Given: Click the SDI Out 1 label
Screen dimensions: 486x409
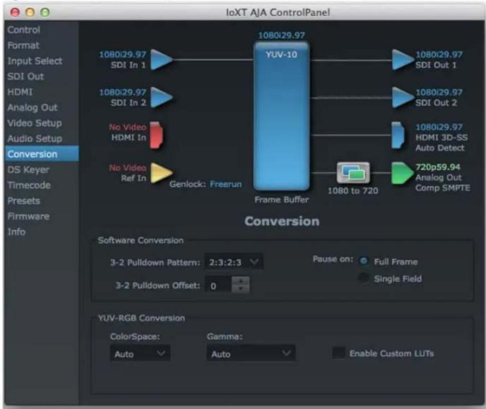Looking at the screenshot, I should click(436, 65).
